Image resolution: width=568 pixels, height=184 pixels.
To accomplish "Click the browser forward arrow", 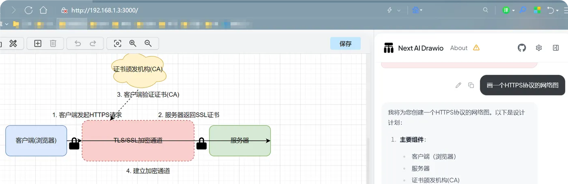I will point(13,10).
